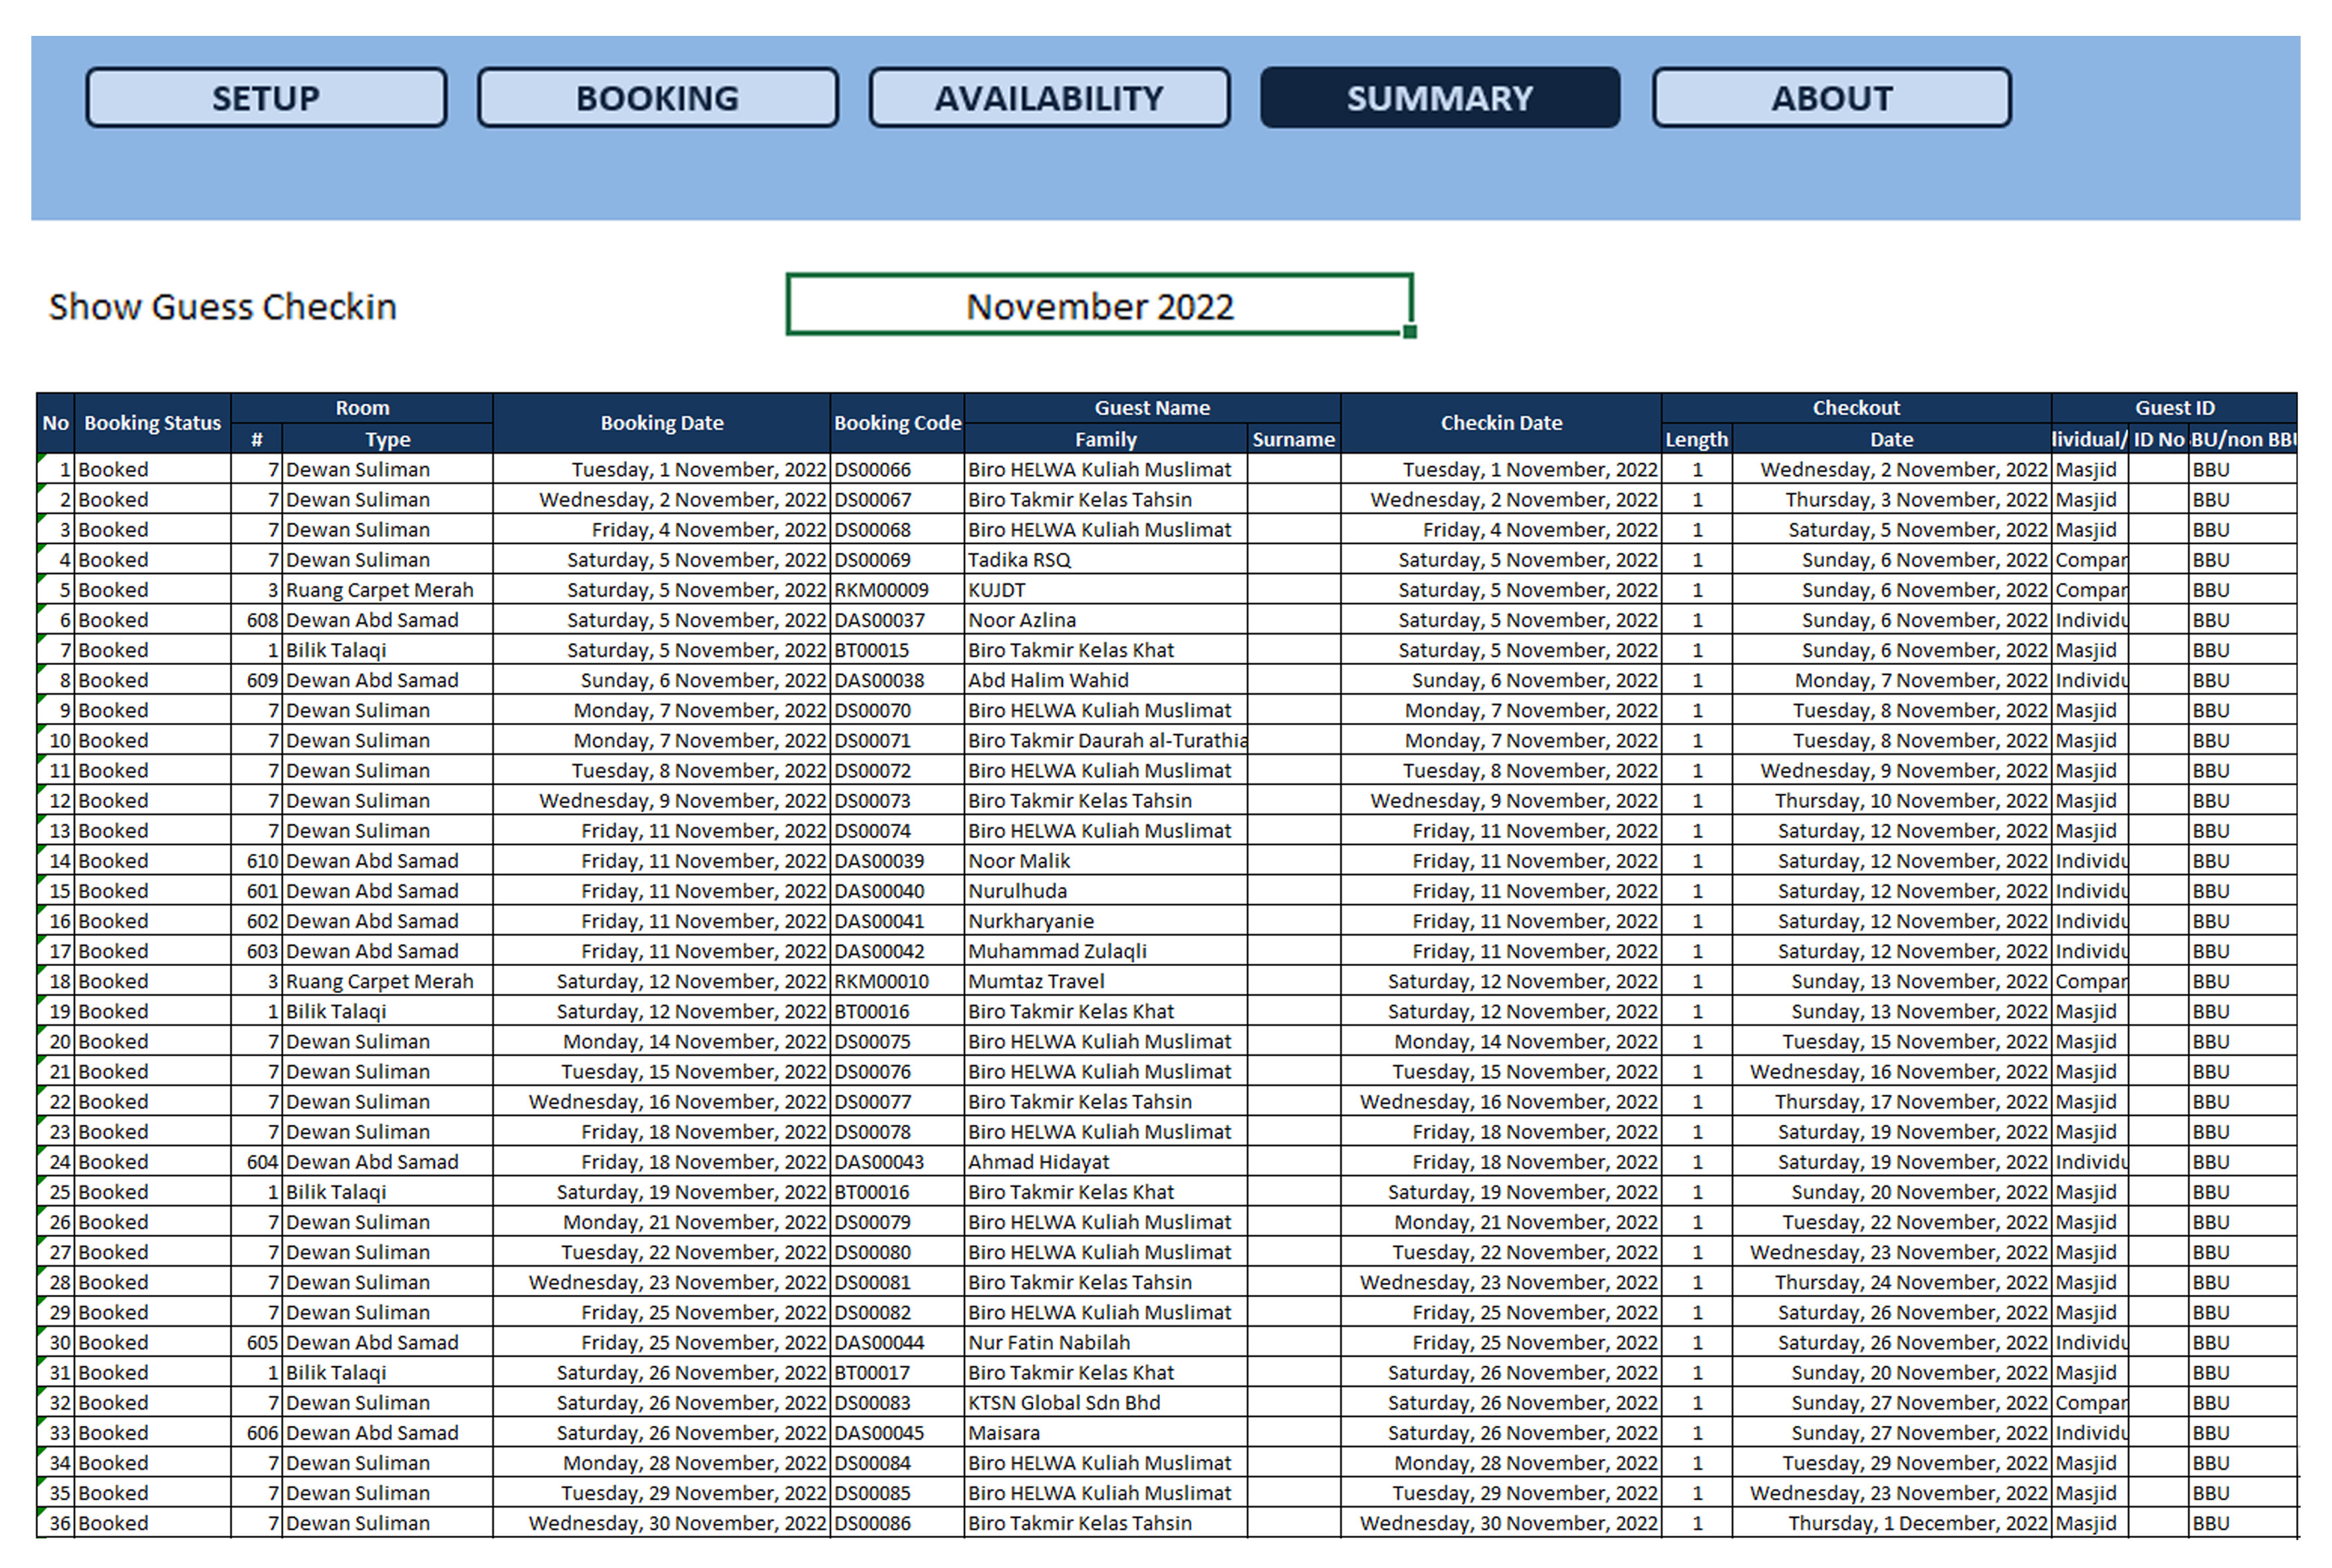Select booking code DAS00038
The width and height of the screenshot is (2332, 1568).
point(897,680)
